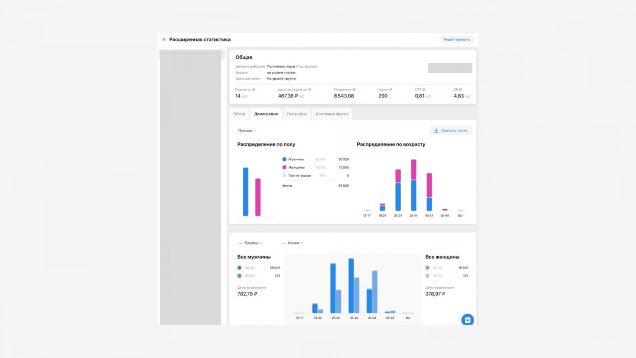This screenshot has width=636, height=358.
Task: Click the pink women bar in the gender chart
Action: tap(258, 197)
